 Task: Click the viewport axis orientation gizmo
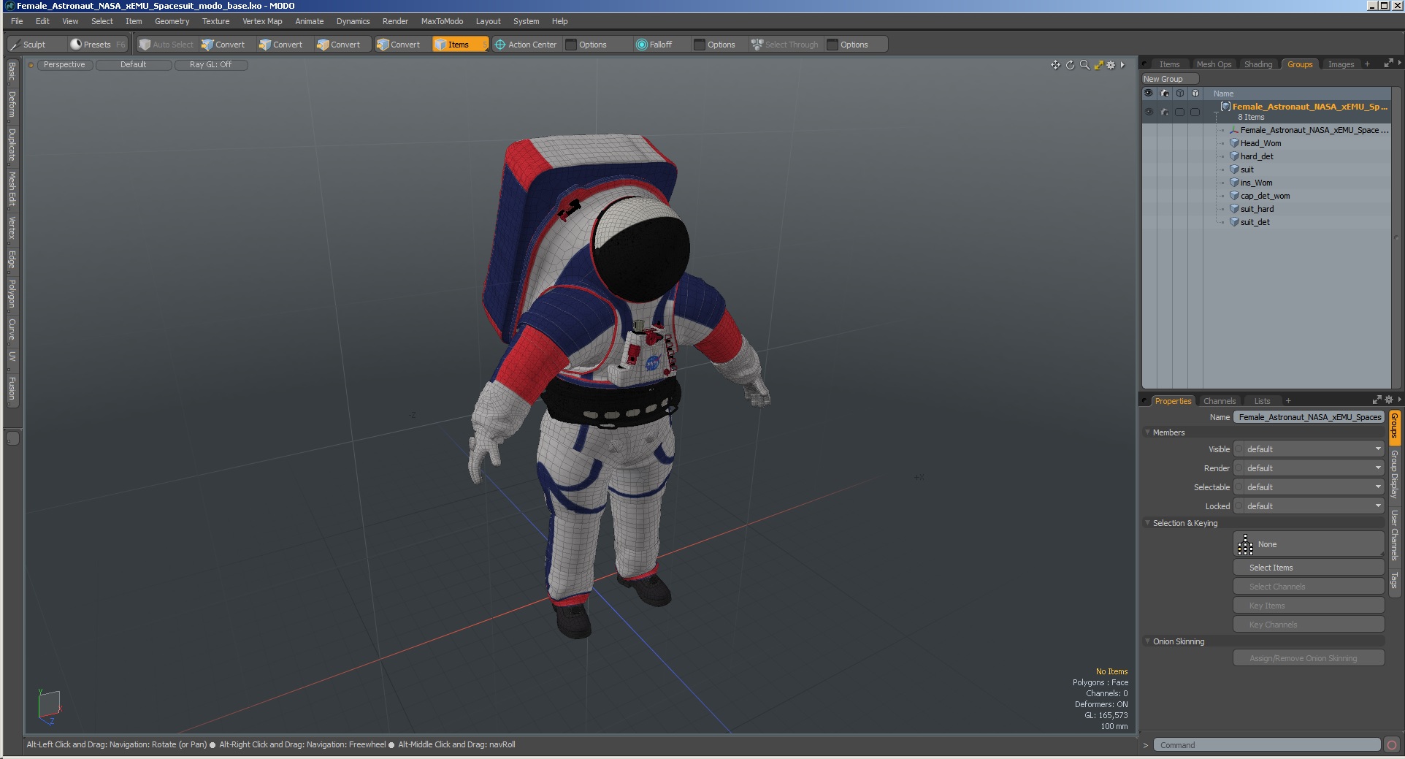click(49, 706)
